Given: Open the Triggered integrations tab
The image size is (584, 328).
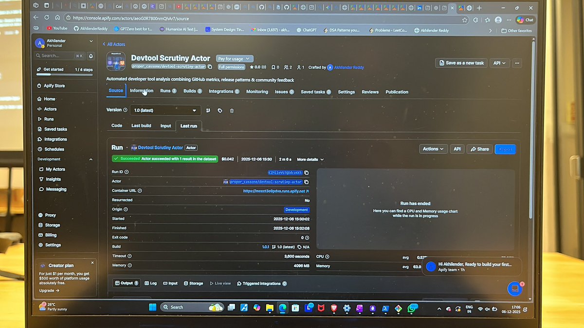Looking at the screenshot, I should [x=262, y=283].
